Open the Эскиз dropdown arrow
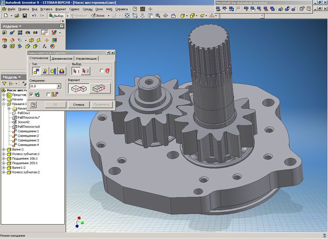 tap(108, 16)
